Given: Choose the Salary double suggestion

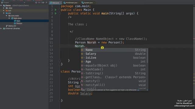Looking at the screenshot, I should coord(114,54).
